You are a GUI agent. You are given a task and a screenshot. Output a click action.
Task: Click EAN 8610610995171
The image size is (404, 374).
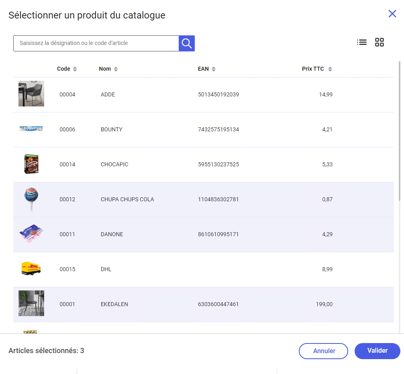pyautogui.click(x=218, y=234)
